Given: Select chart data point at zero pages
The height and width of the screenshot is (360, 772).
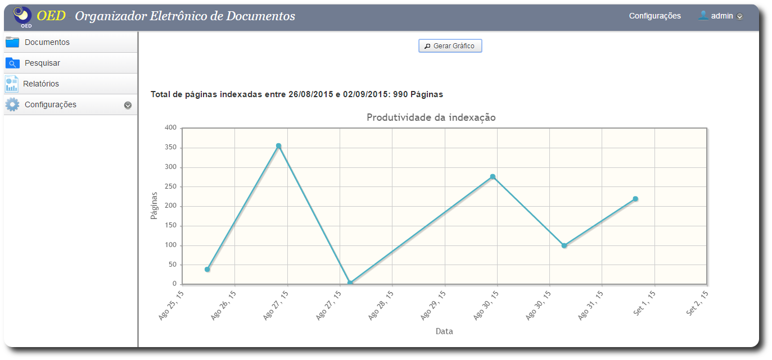Looking at the screenshot, I should 350,283.
